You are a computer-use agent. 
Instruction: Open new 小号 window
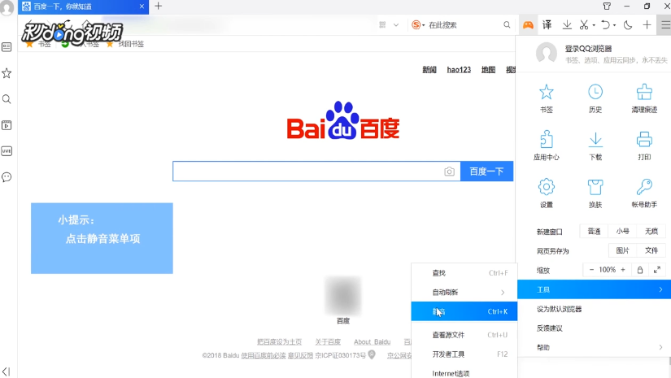pyautogui.click(x=623, y=232)
